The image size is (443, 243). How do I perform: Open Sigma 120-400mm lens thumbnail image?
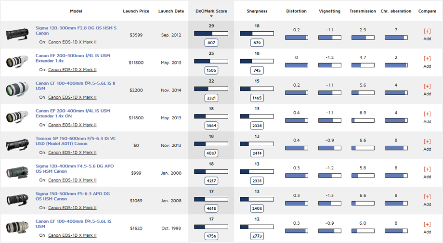tap(17, 173)
